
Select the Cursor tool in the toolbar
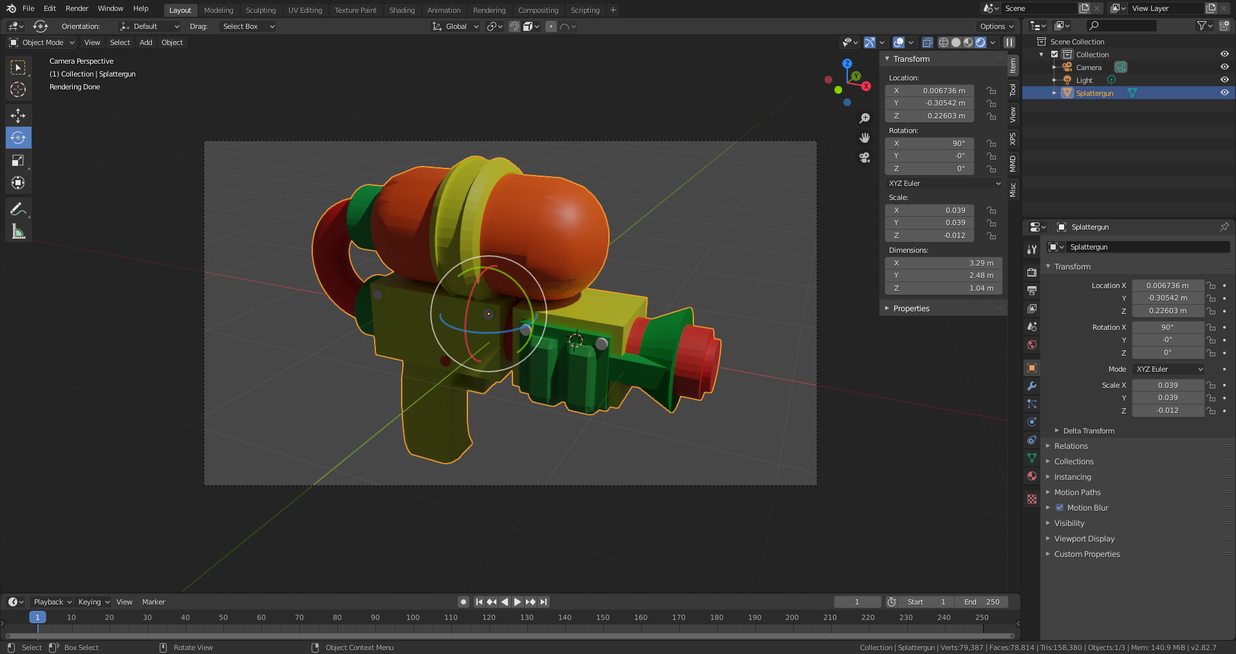point(18,89)
